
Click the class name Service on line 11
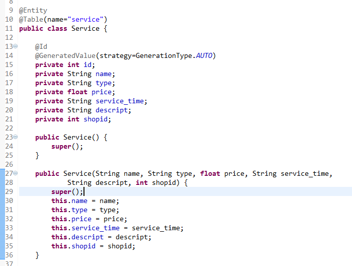[85, 29]
